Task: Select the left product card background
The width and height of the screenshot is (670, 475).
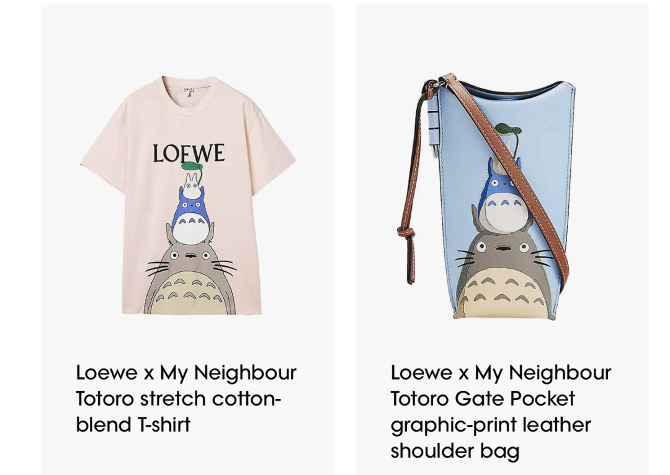Action: [x=187, y=240]
